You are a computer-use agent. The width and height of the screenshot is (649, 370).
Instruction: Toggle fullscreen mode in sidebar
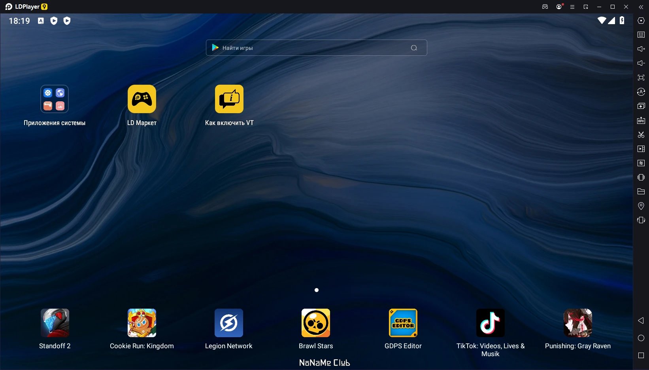point(641,78)
